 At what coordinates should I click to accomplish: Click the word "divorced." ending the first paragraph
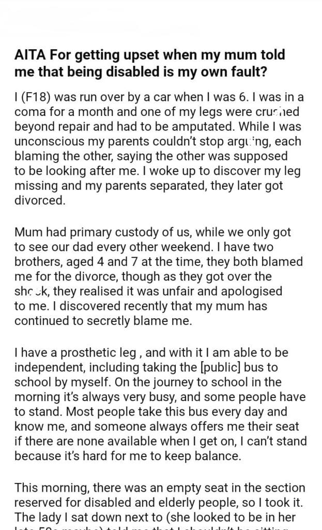click(x=40, y=200)
